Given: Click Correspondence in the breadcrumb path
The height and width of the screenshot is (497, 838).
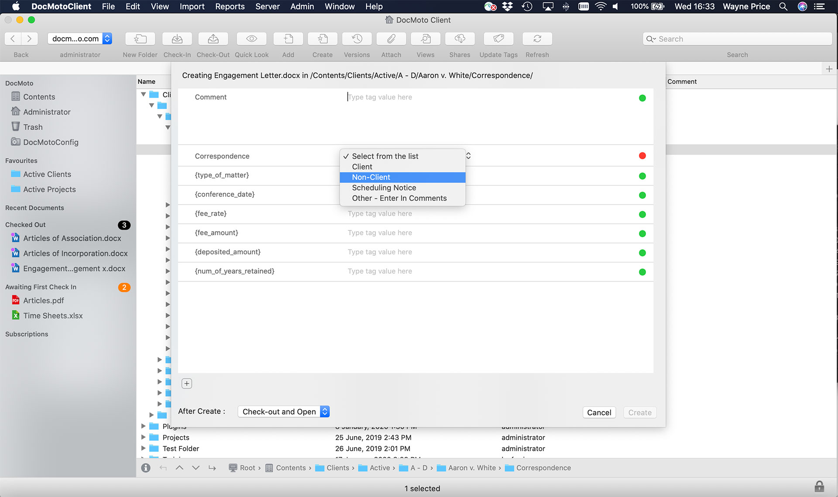Looking at the screenshot, I should coord(538,468).
